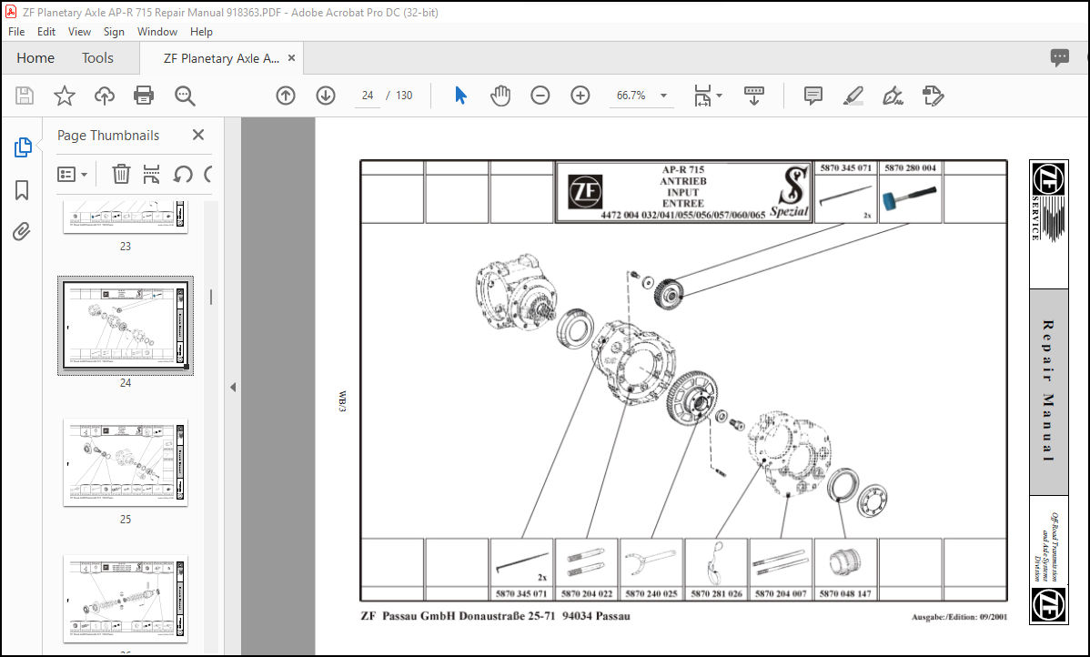The width and height of the screenshot is (1090, 657).
Task: Click the stamp and edit tool icon
Action: pyautogui.click(x=933, y=96)
